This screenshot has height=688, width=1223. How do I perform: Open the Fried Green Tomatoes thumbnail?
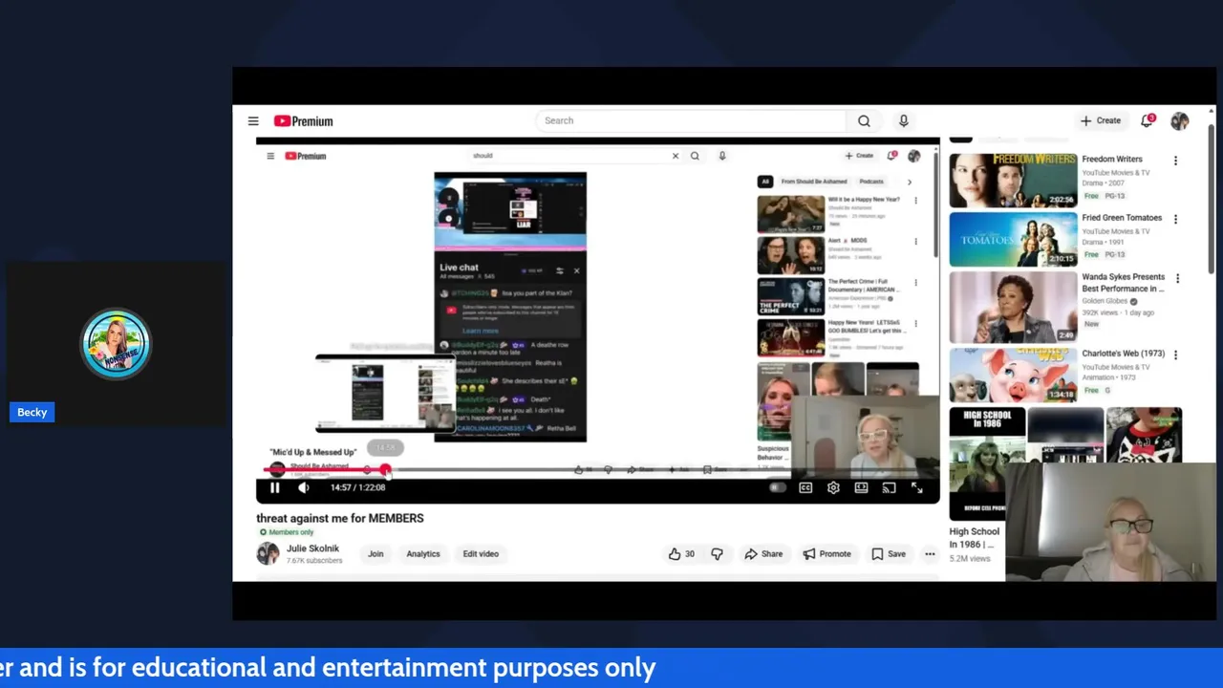tap(1013, 239)
